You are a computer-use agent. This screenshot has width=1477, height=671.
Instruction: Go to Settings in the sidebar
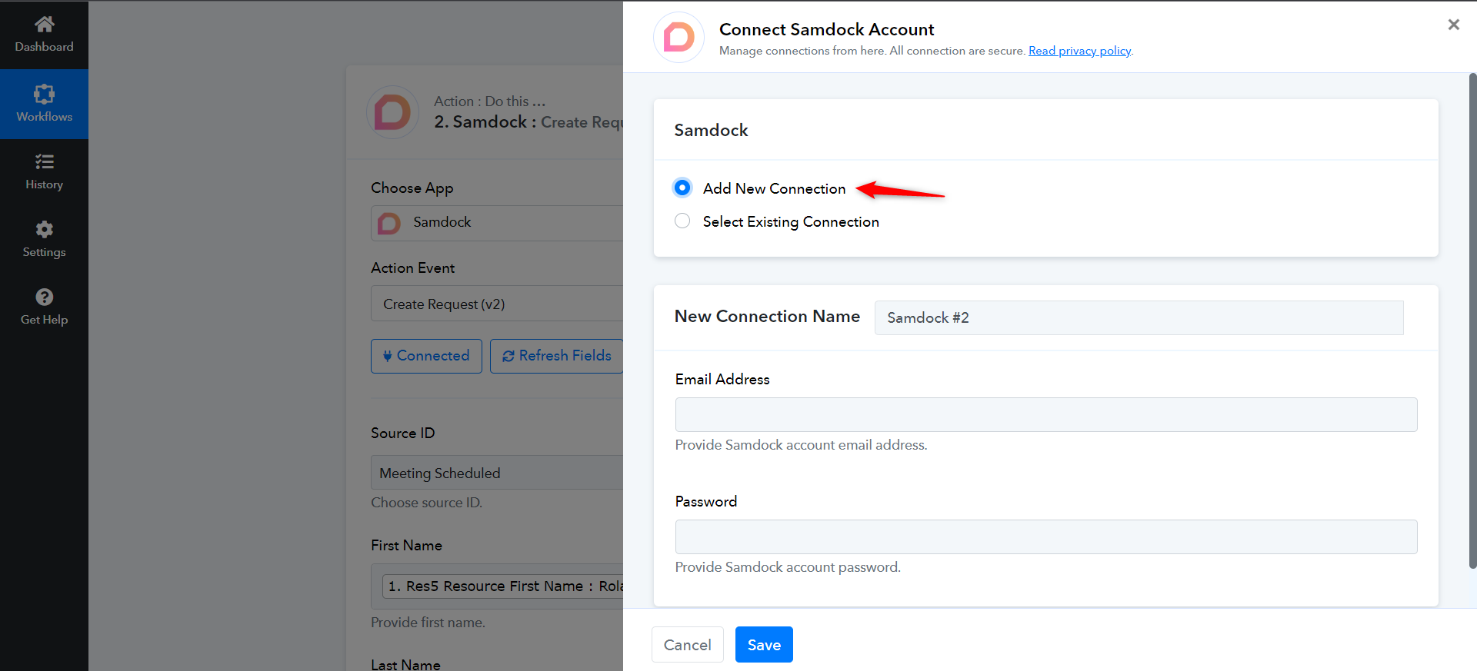(44, 240)
